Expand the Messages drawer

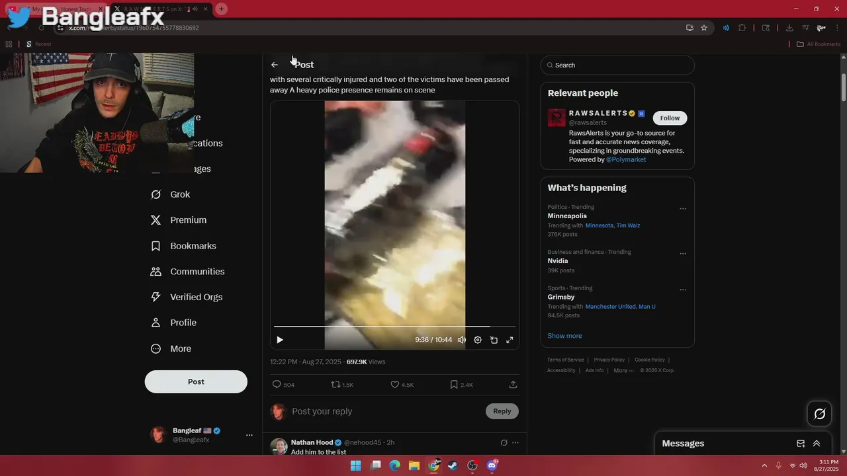pos(817,444)
